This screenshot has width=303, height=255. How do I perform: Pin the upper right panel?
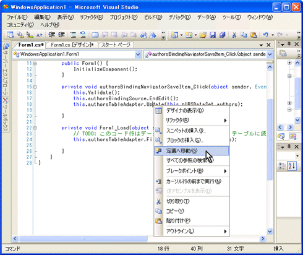(289, 44)
